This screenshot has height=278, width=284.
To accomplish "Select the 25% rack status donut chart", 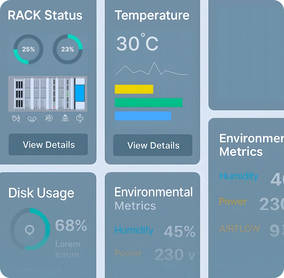I will pos(28,49).
